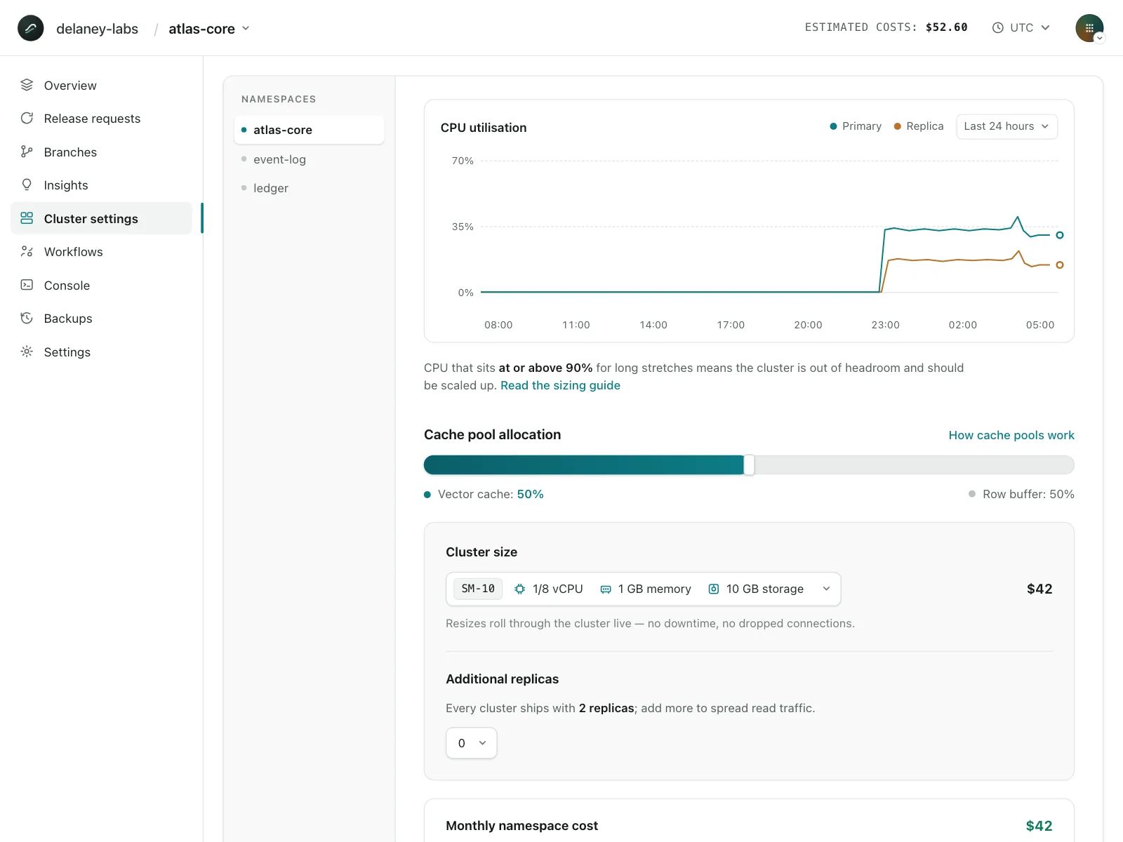Click the Cluster settings servers icon
The height and width of the screenshot is (842, 1123).
(27, 218)
